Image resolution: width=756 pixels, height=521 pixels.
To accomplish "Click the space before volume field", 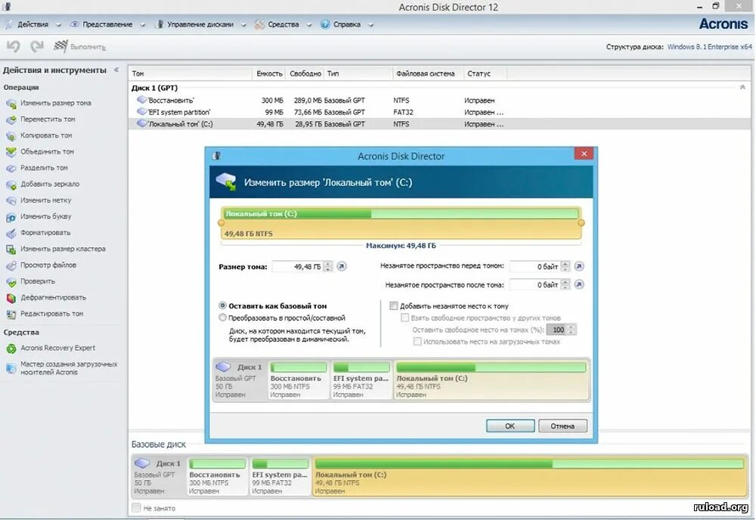I will tap(535, 266).
